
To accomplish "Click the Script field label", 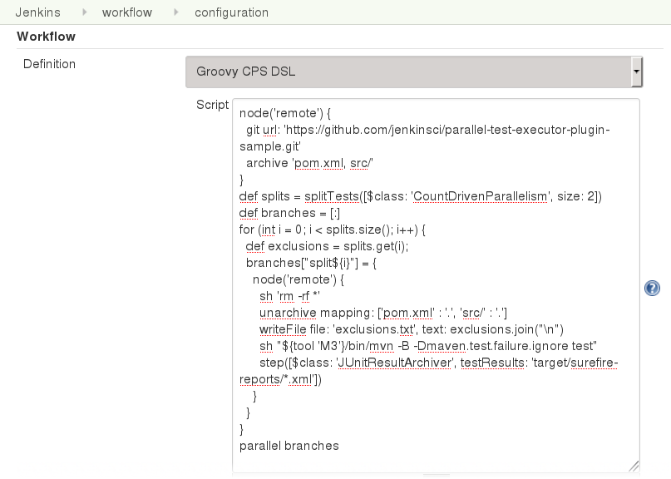I will (x=212, y=105).
